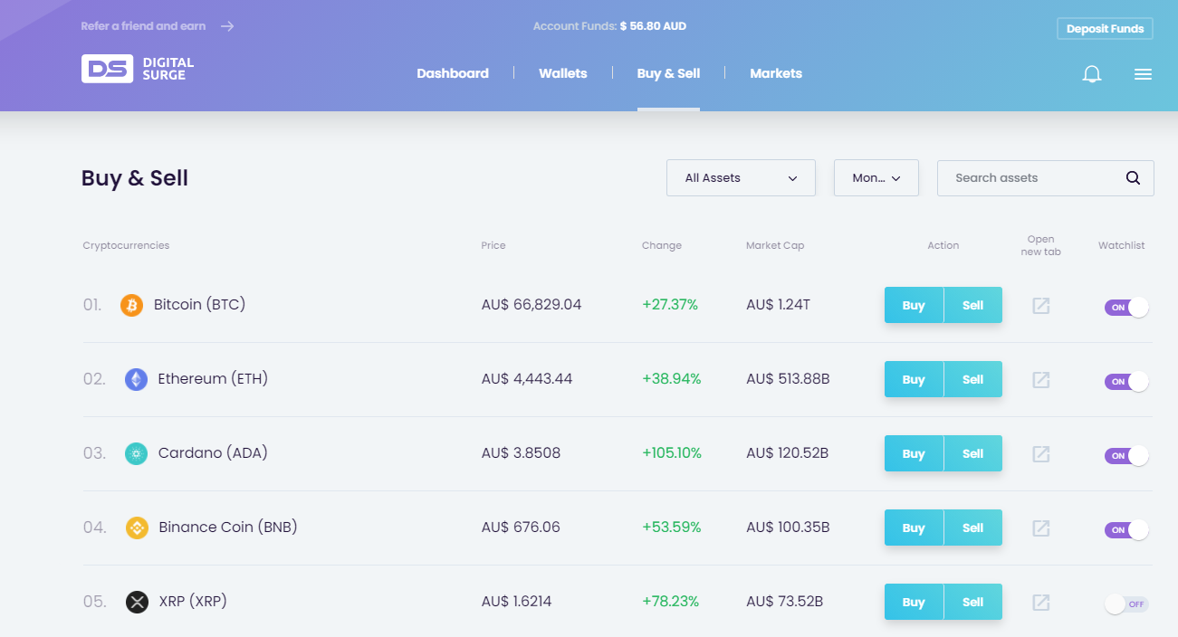Buy XRP
Screen dimensions: 1178x637
(914, 602)
